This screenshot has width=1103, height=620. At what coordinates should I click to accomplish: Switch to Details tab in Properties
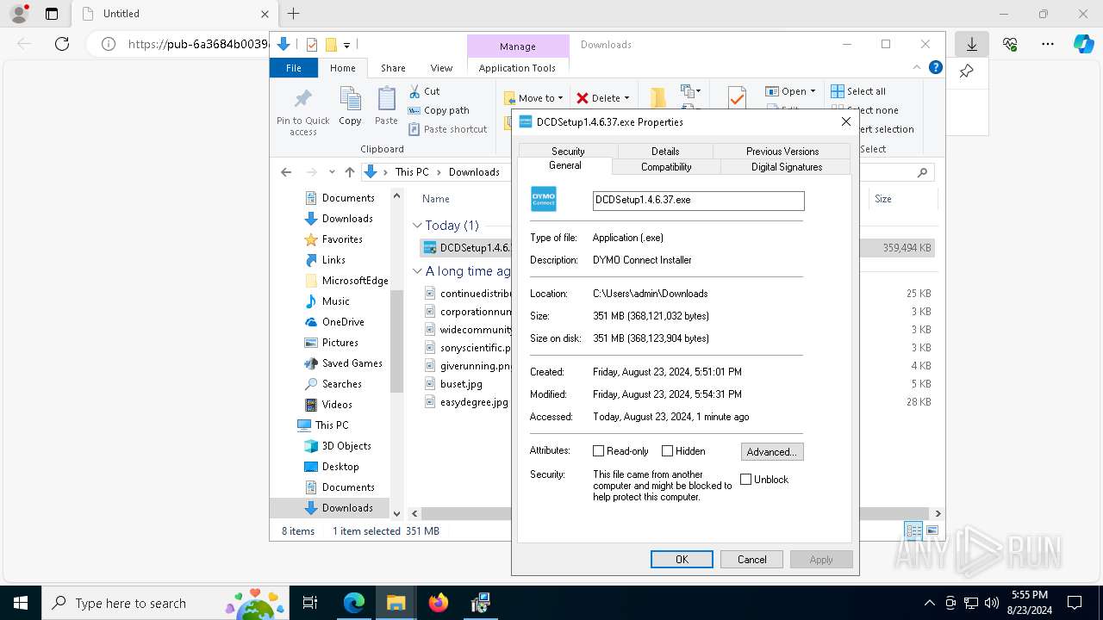click(665, 151)
